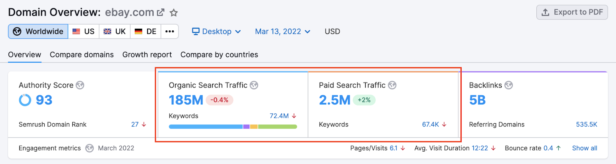
Task: Open the Mar 13, 2022 date picker
Action: pos(283,31)
